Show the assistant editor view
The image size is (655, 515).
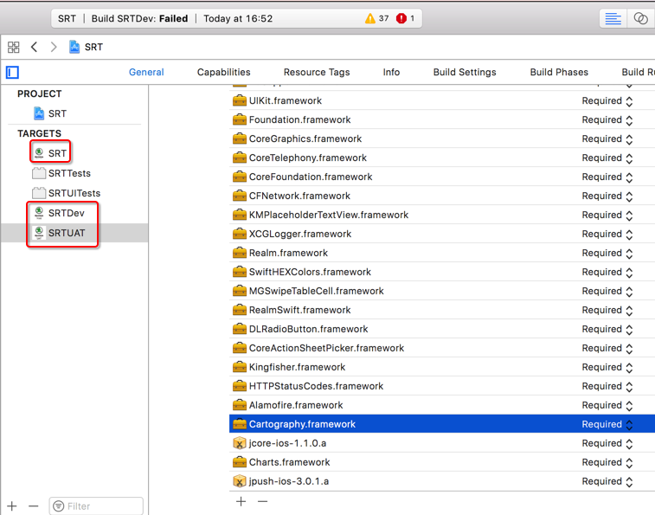[641, 18]
